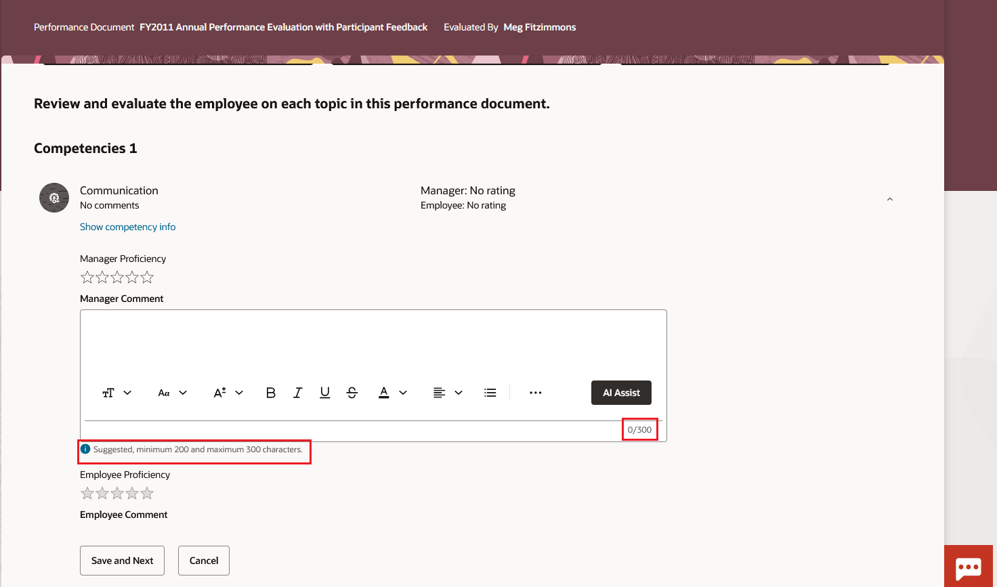Select the font color icon
Image resolution: width=997 pixels, height=587 pixels.
pos(383,392)
